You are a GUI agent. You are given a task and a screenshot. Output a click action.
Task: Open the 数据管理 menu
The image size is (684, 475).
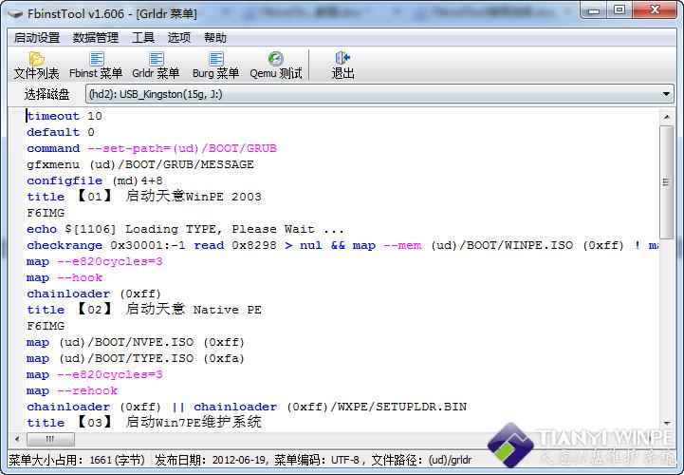[96, 38]
